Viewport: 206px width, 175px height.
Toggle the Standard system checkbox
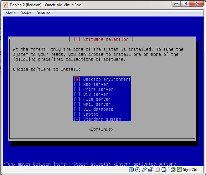click(77, 119)
